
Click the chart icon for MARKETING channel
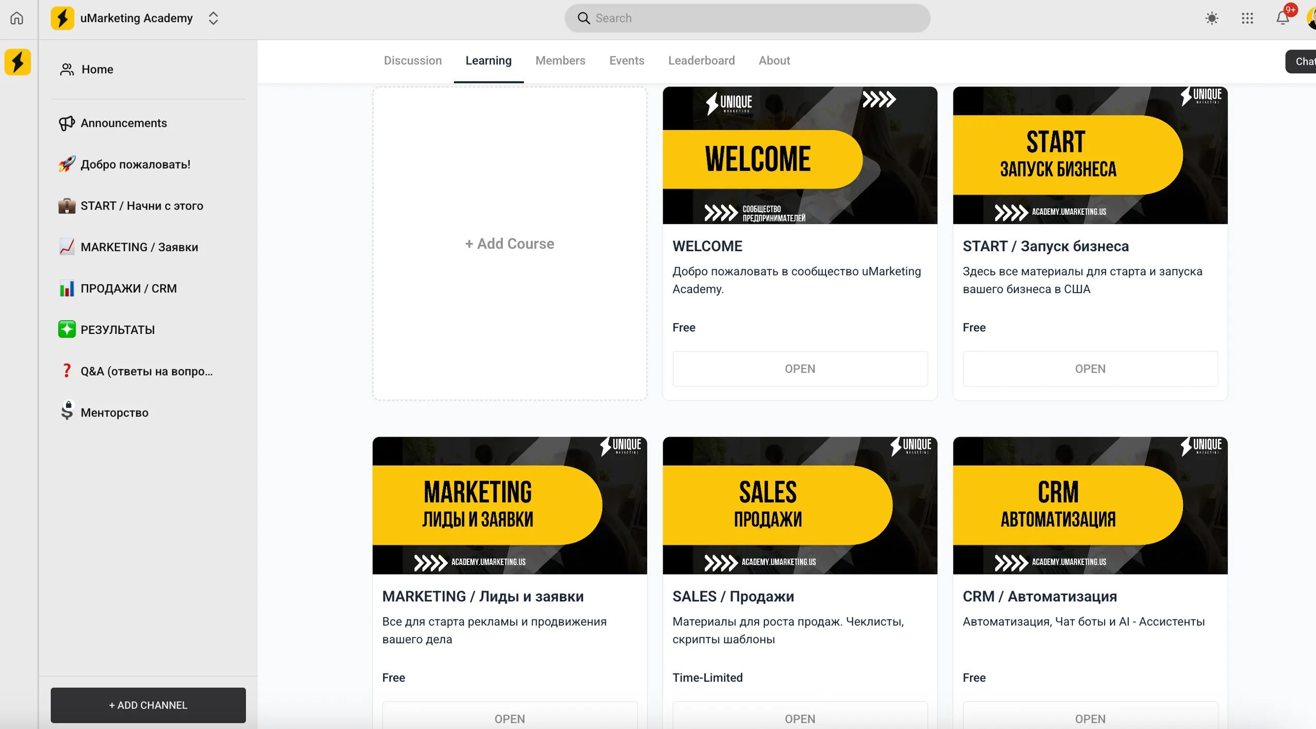click(67, 247)
